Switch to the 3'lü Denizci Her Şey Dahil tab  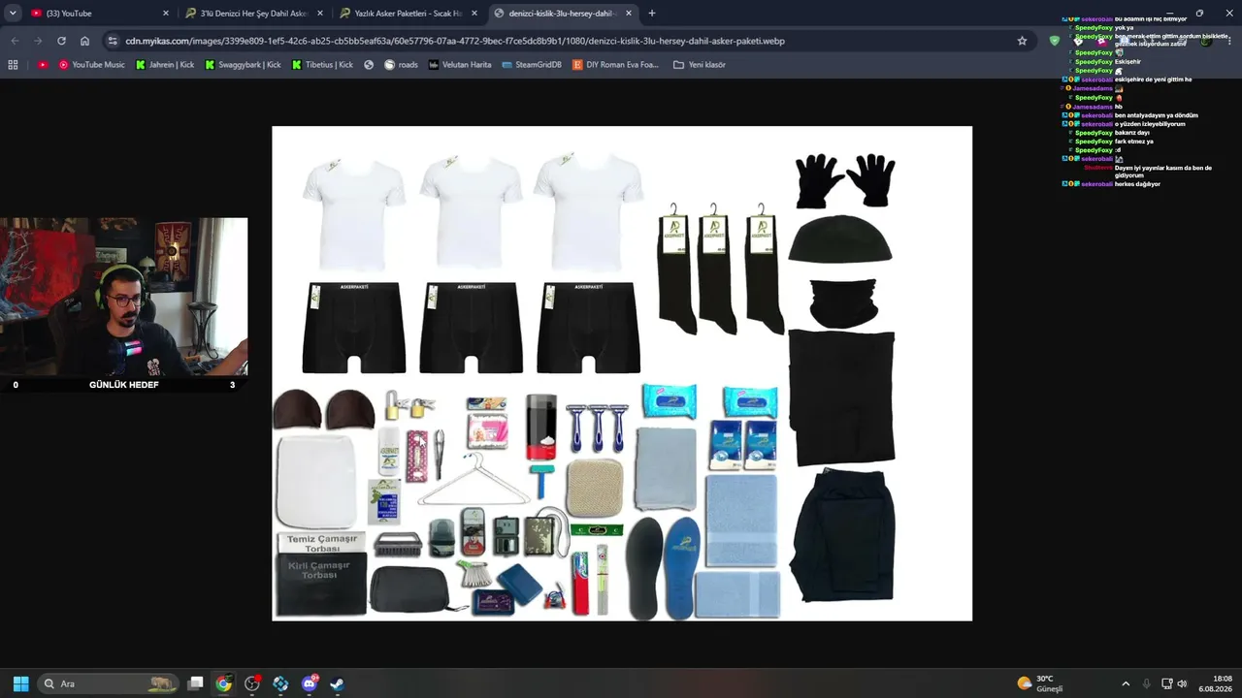coord(254,14)
